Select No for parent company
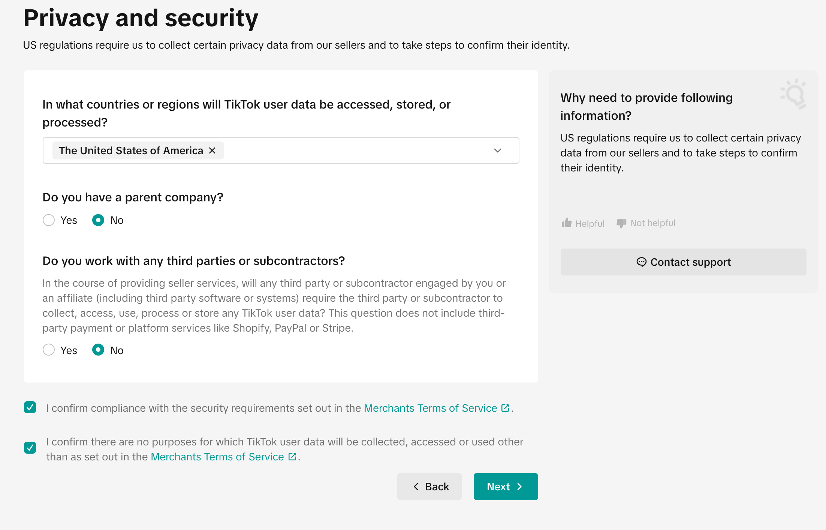Viewport: 826px width, 530px height. tap(98, 220)
